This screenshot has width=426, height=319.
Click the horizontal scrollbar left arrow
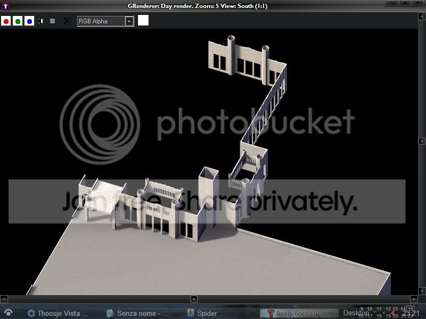(4, 299)
